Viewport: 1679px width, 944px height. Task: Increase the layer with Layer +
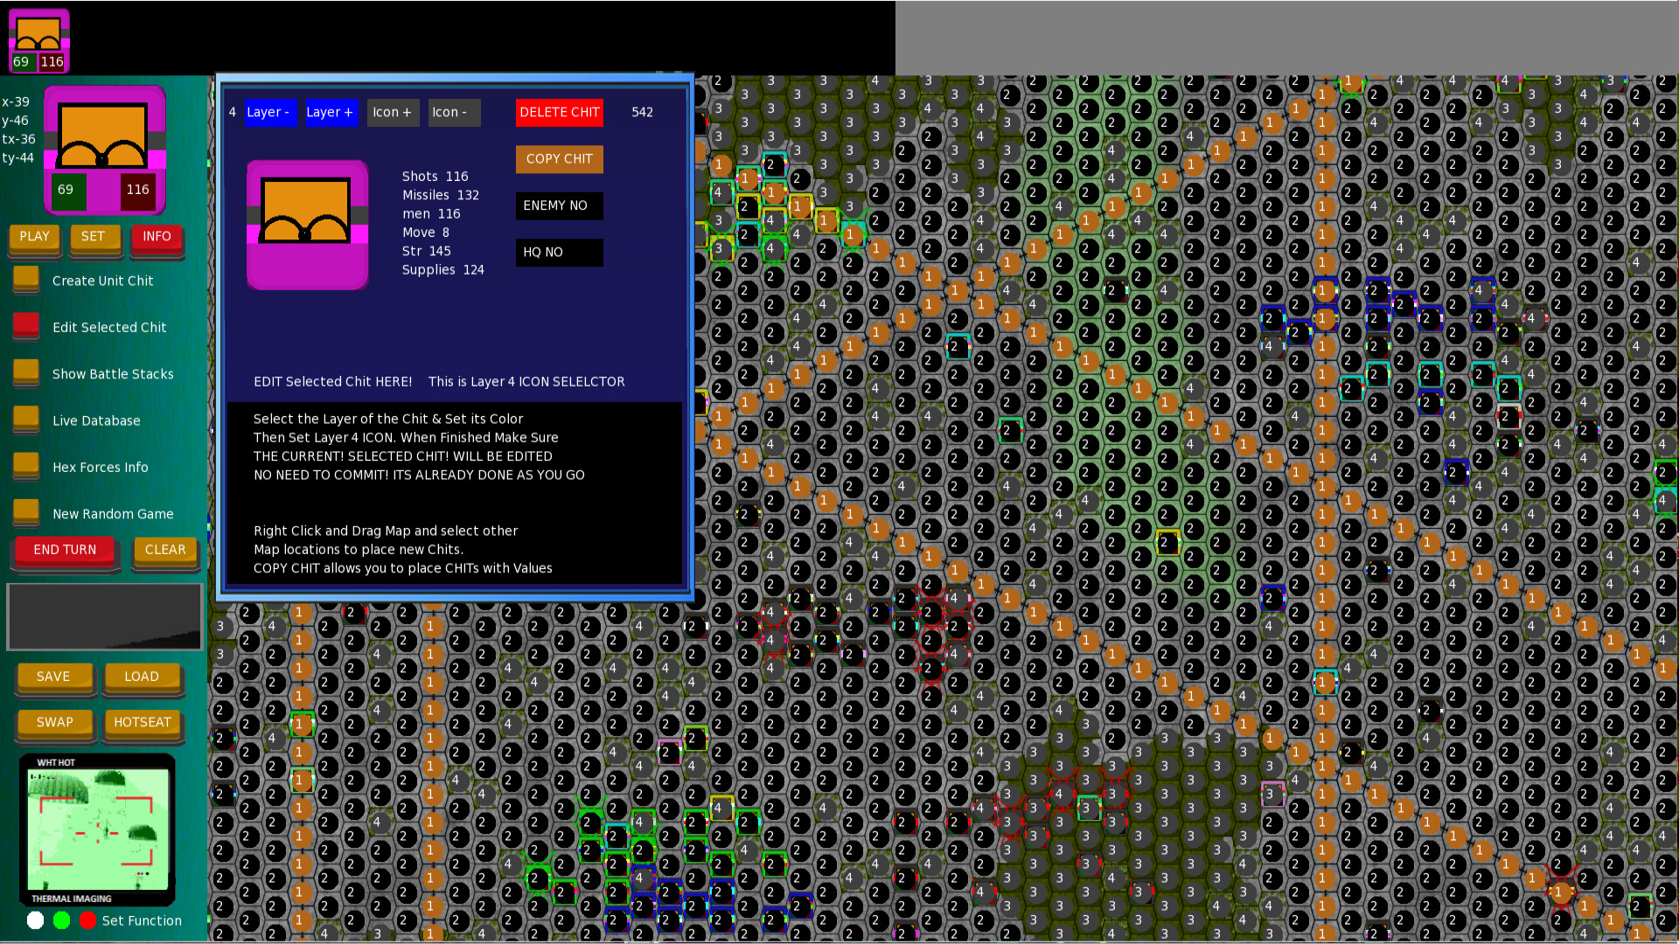[x=331, y=112]
